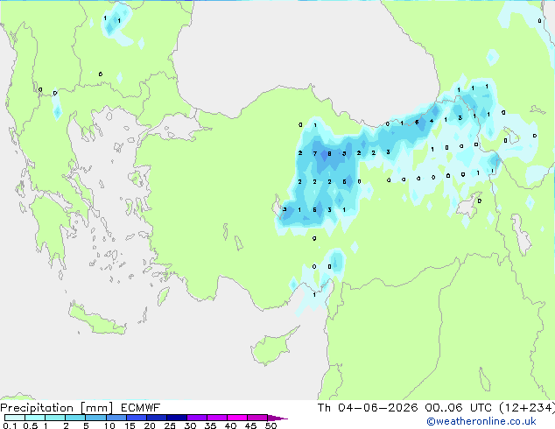Pick the 30–35 mm purple swatch
The height and width of the screenshot is (429, 555).
(x=197, y=418)
